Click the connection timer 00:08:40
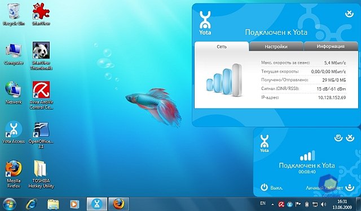361x211 pixels. [307, 172]
